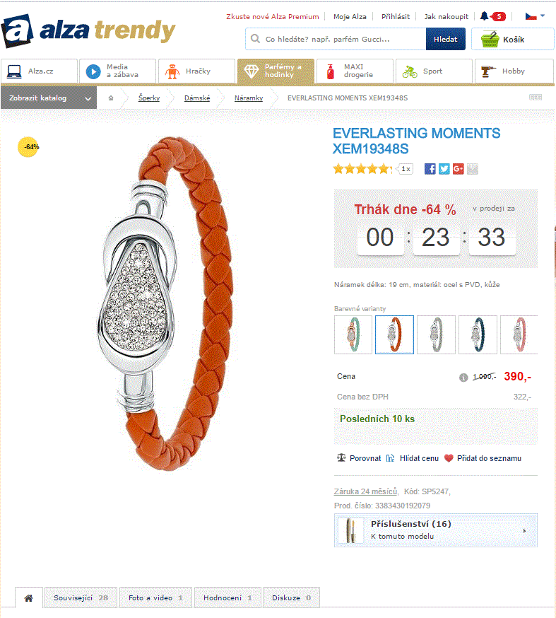Open the Související tab
The height and width of the screenshot is (618, 556).
81,598
